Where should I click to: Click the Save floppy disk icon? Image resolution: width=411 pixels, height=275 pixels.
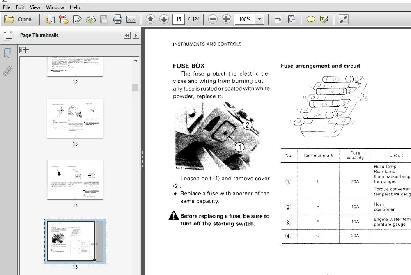104,19
